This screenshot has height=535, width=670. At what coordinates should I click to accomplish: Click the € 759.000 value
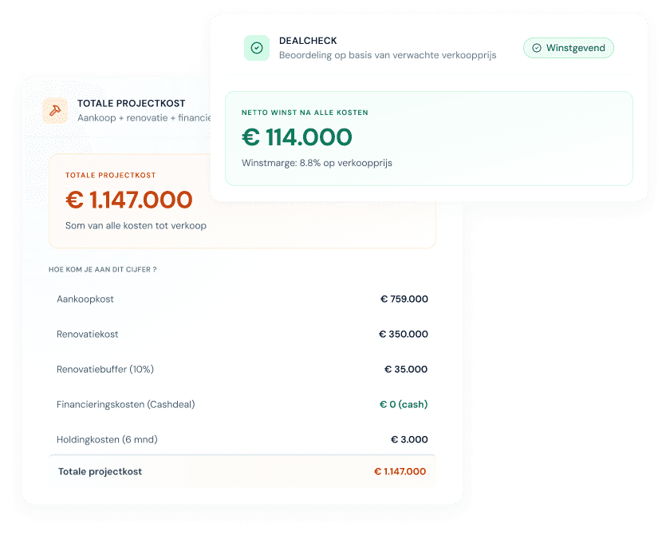(404, 299)
